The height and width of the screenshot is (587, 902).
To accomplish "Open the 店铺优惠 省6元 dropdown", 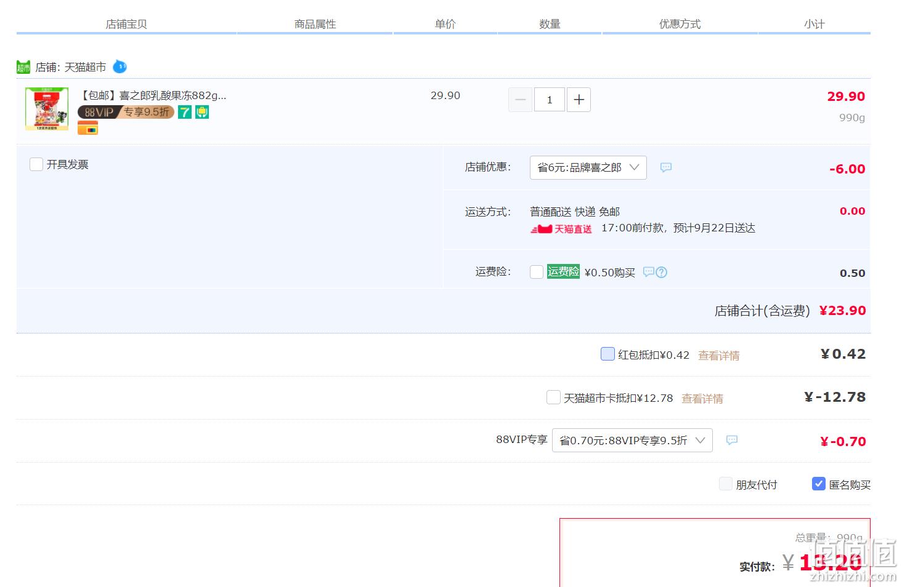I will tap(588, 167).
